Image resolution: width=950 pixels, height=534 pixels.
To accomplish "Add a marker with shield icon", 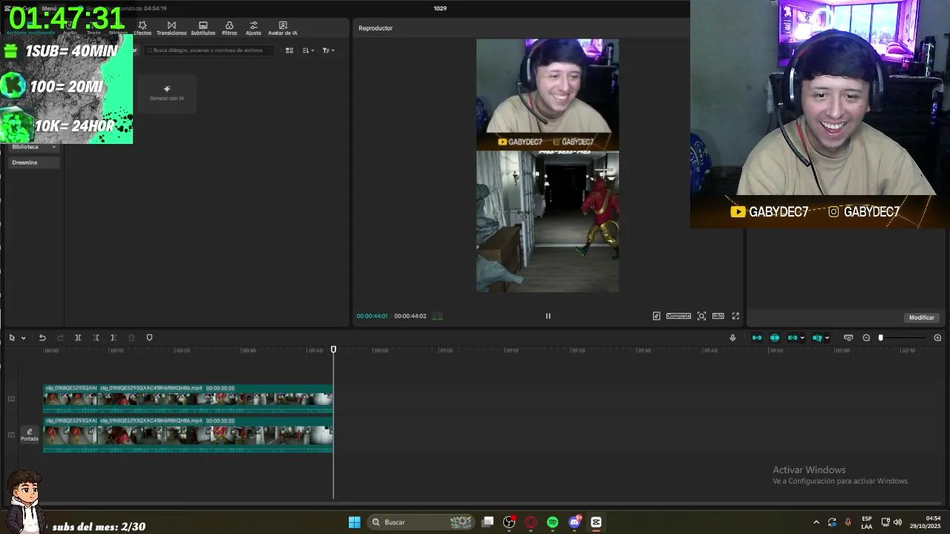I will pos(149,337).
